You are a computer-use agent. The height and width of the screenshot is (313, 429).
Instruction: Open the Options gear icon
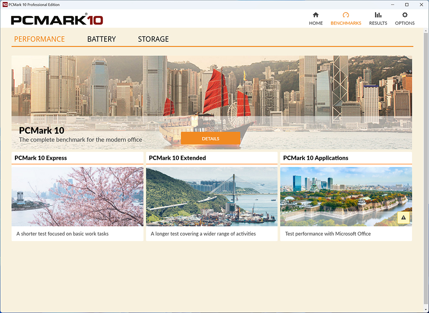[x=405, y=15]
